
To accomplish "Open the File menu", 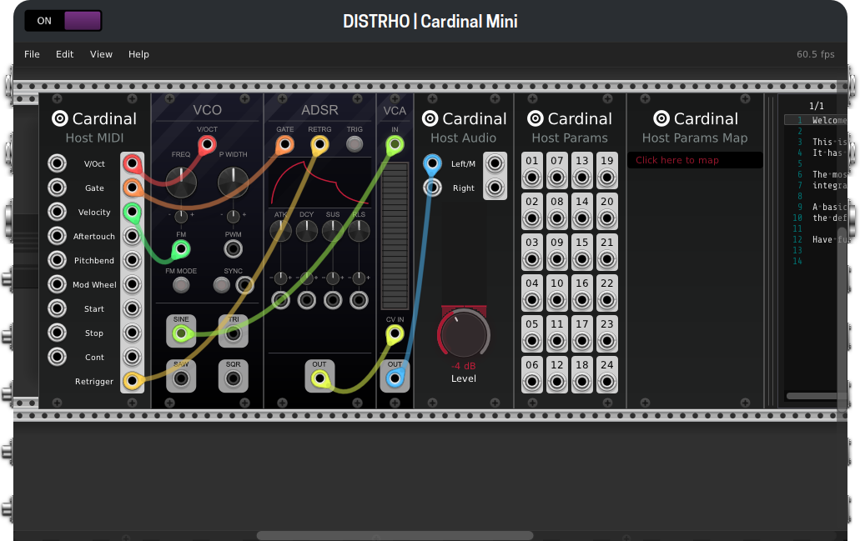I will [32, 54].
